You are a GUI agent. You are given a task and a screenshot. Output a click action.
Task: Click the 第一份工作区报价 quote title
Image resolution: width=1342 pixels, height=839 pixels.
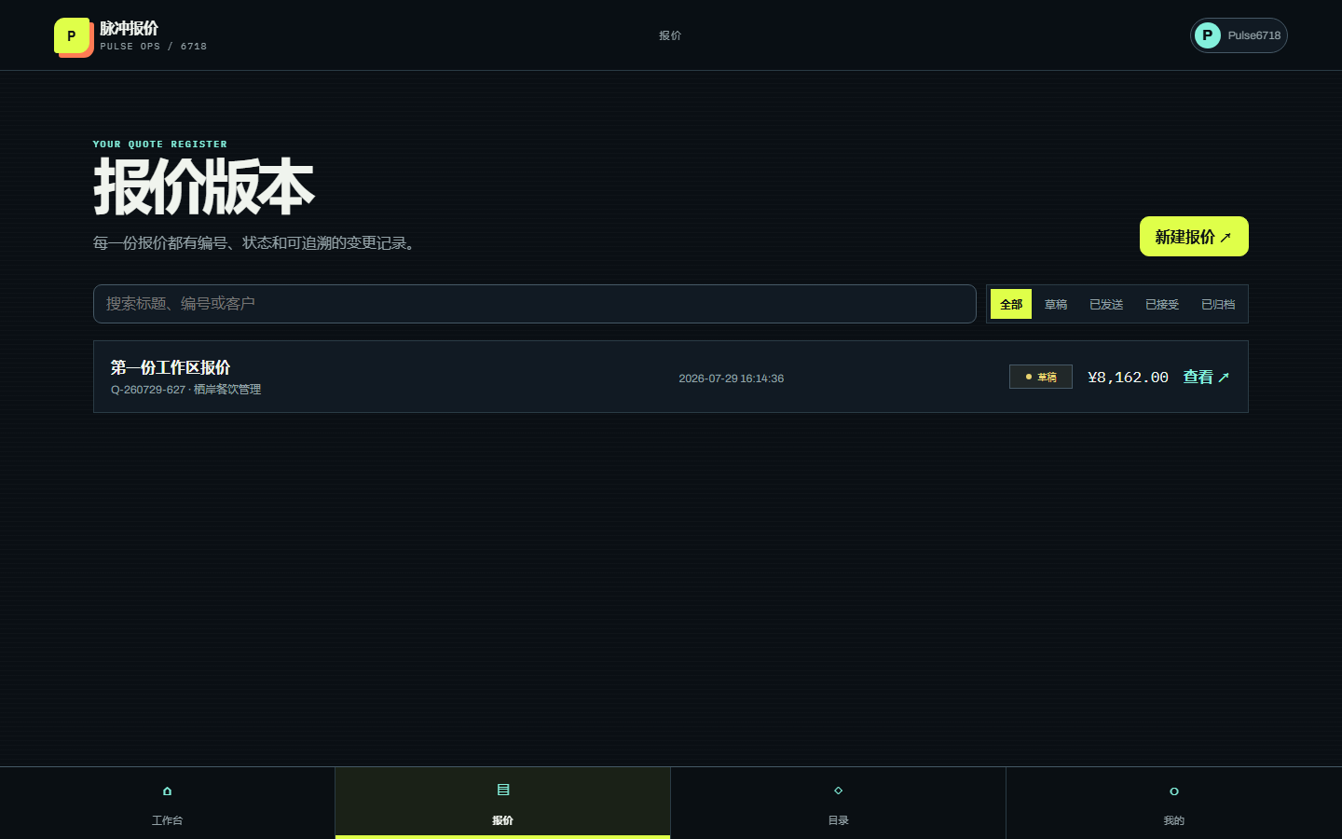tap(171, 367)
